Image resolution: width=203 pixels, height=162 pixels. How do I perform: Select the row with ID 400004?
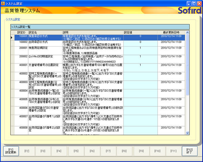point(23,91)
